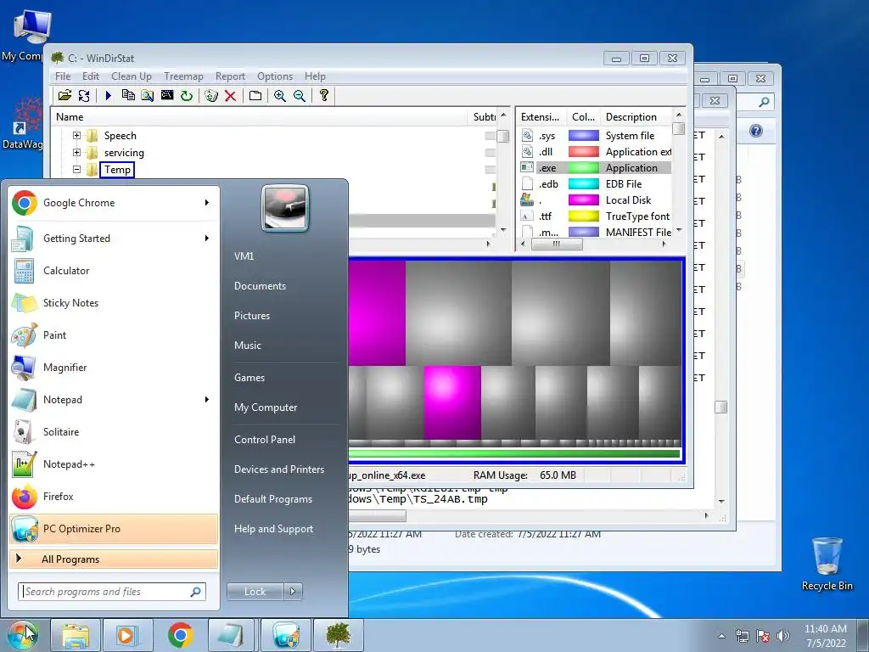Image resolution: width=869 pixels, height=652 pixels.
Task: Open the File menu in WinDirStat
Action: [x=63, y=76]
